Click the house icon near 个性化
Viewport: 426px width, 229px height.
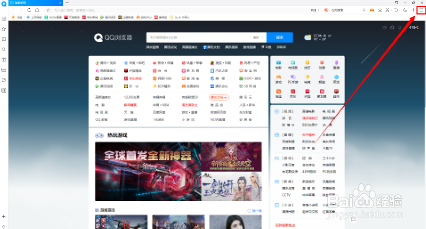pyautogui.click(x=392, y=27)
